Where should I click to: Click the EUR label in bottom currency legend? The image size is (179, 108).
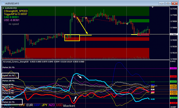tap(30, 105)
